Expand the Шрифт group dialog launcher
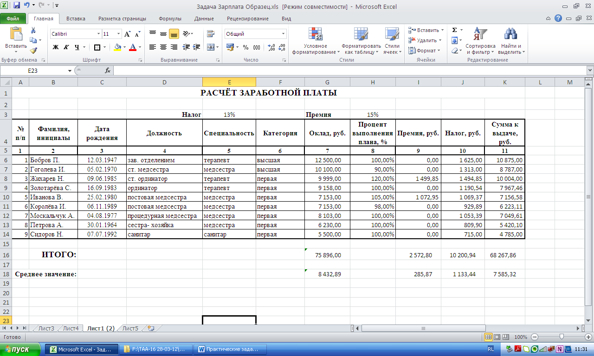The image size is (594, 356). tap(141, 60)
